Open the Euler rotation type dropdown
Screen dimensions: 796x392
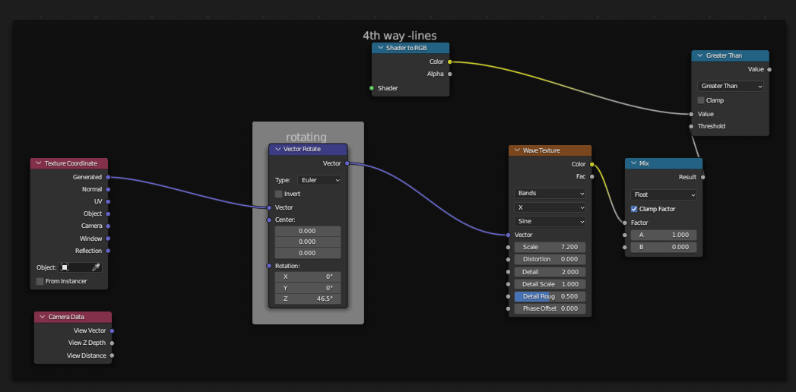coord(318,180)
